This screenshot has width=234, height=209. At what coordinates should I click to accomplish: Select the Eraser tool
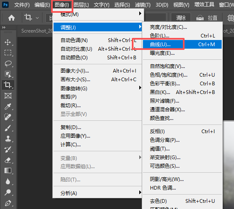point(8,160)
